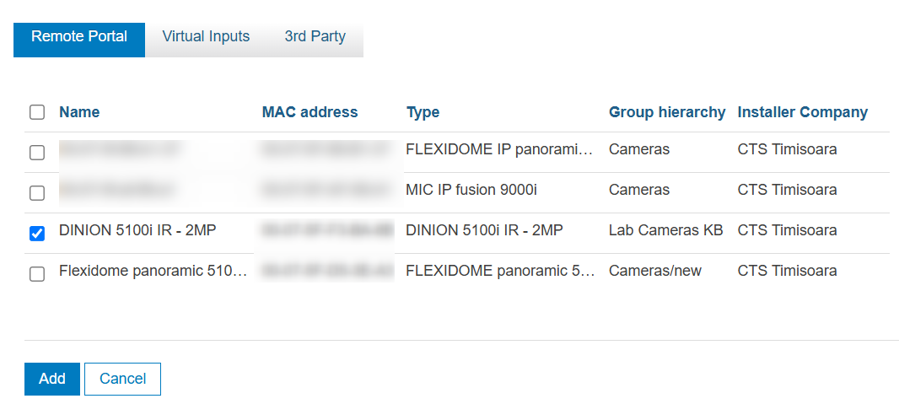
Task: Check the FLEXIDOME IP panoramic row checkbox
Action: point(37,153)
